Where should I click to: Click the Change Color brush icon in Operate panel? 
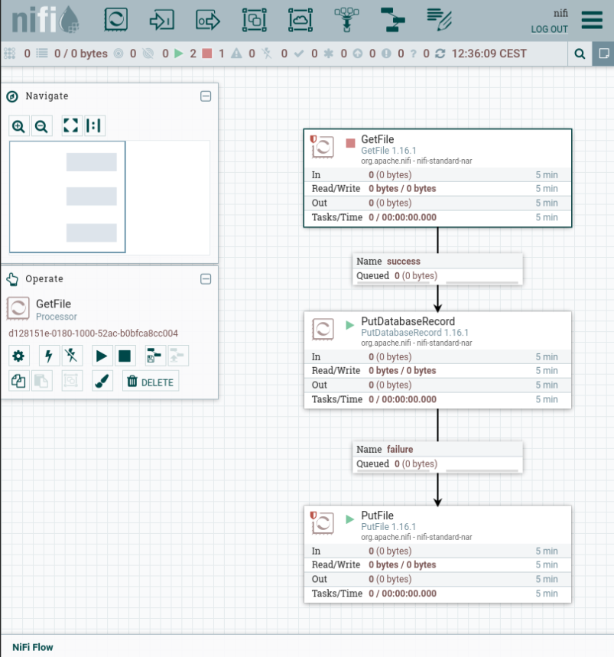tap(100, 380)
